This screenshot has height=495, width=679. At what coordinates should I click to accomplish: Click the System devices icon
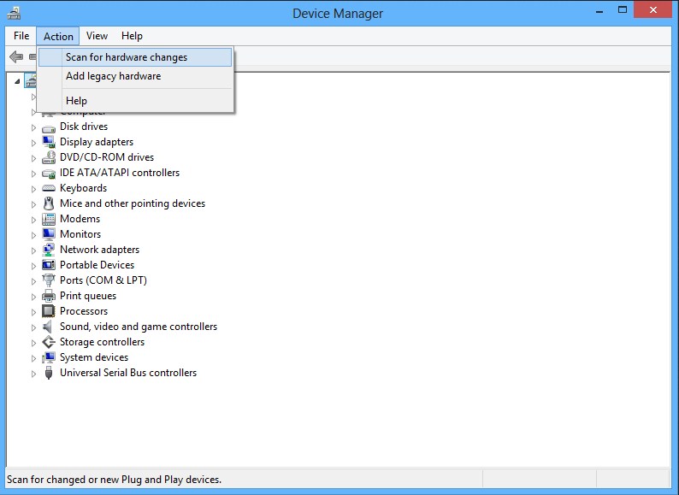pyautogui.click(x=49, y=357)
